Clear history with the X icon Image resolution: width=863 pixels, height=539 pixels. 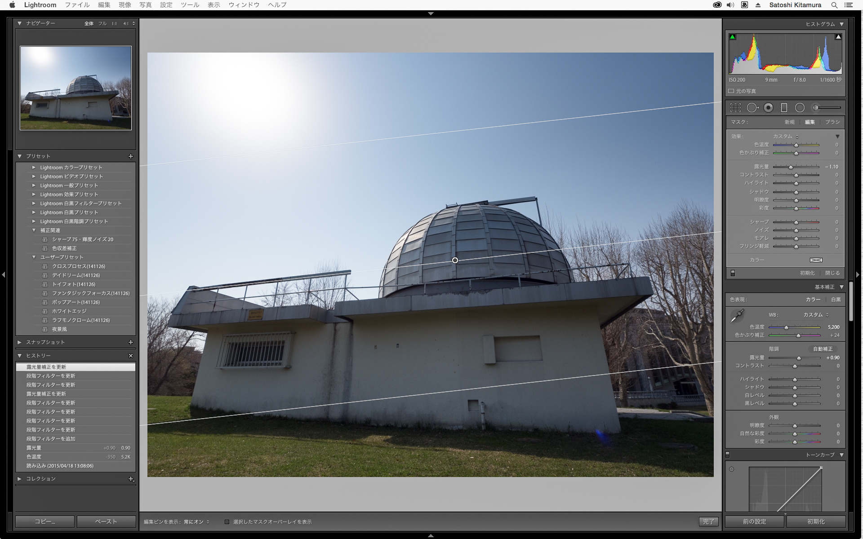click(x=131, y=356)
